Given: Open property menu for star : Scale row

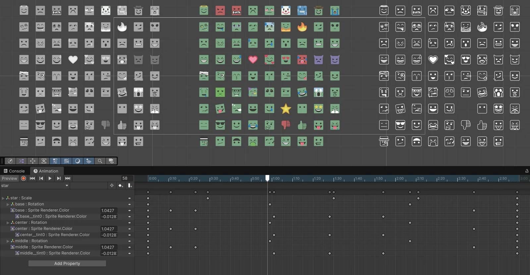Looking at the screenshot, I should click(130, 198).
